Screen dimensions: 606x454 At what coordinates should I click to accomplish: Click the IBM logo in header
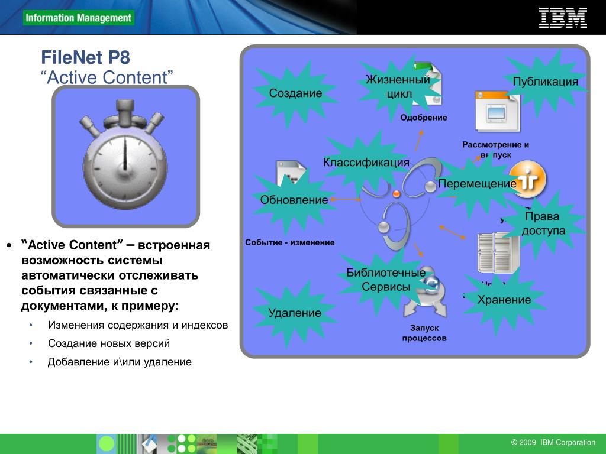click(x=563, y=18)
